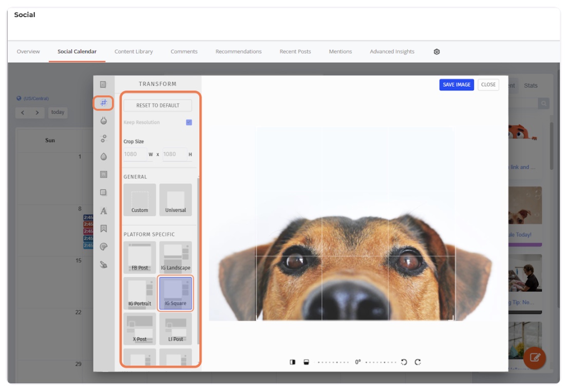The width and height of the screenshot is (567, 390).
Task: Open Social settings gear icon
Action: [x=437, y=52]
